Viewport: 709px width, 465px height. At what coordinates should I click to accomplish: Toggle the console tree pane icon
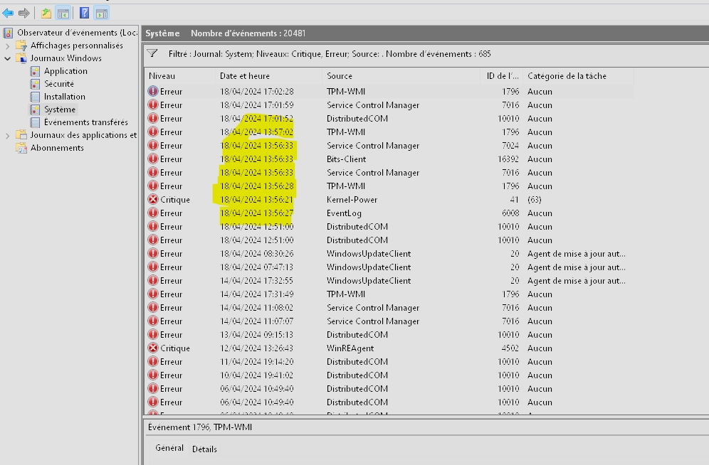coord(63,14)
